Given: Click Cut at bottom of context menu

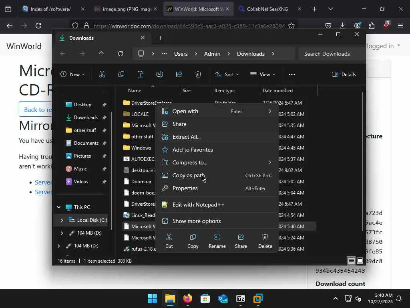Looking at the screenshot, I should (x=169, y=241).
